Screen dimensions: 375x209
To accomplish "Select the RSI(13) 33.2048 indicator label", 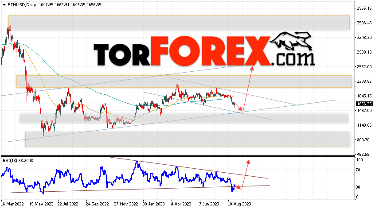I will point(18,160).
